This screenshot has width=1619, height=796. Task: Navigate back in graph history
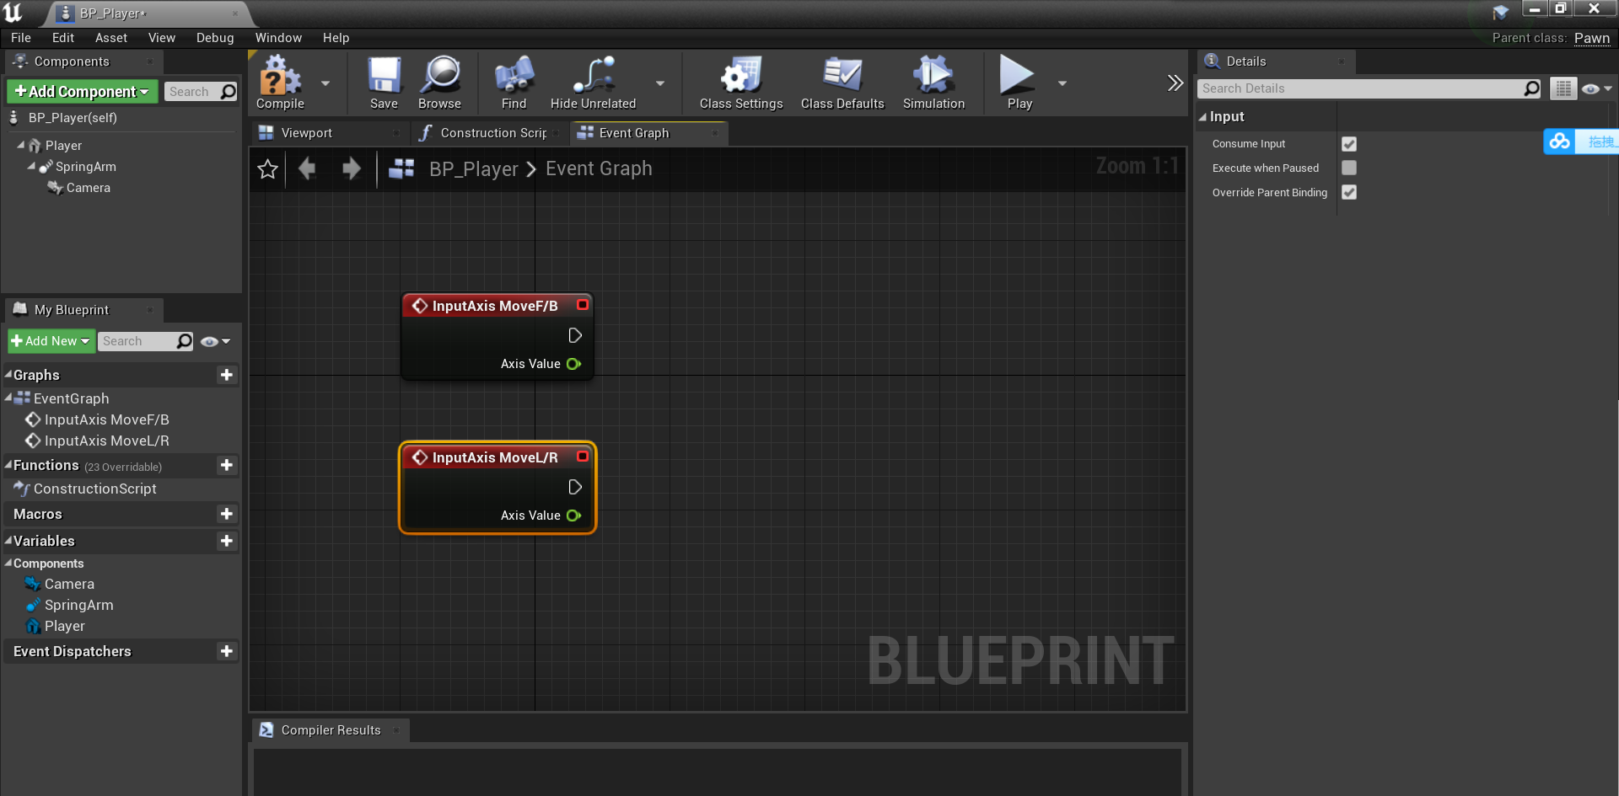coord(307,168)
